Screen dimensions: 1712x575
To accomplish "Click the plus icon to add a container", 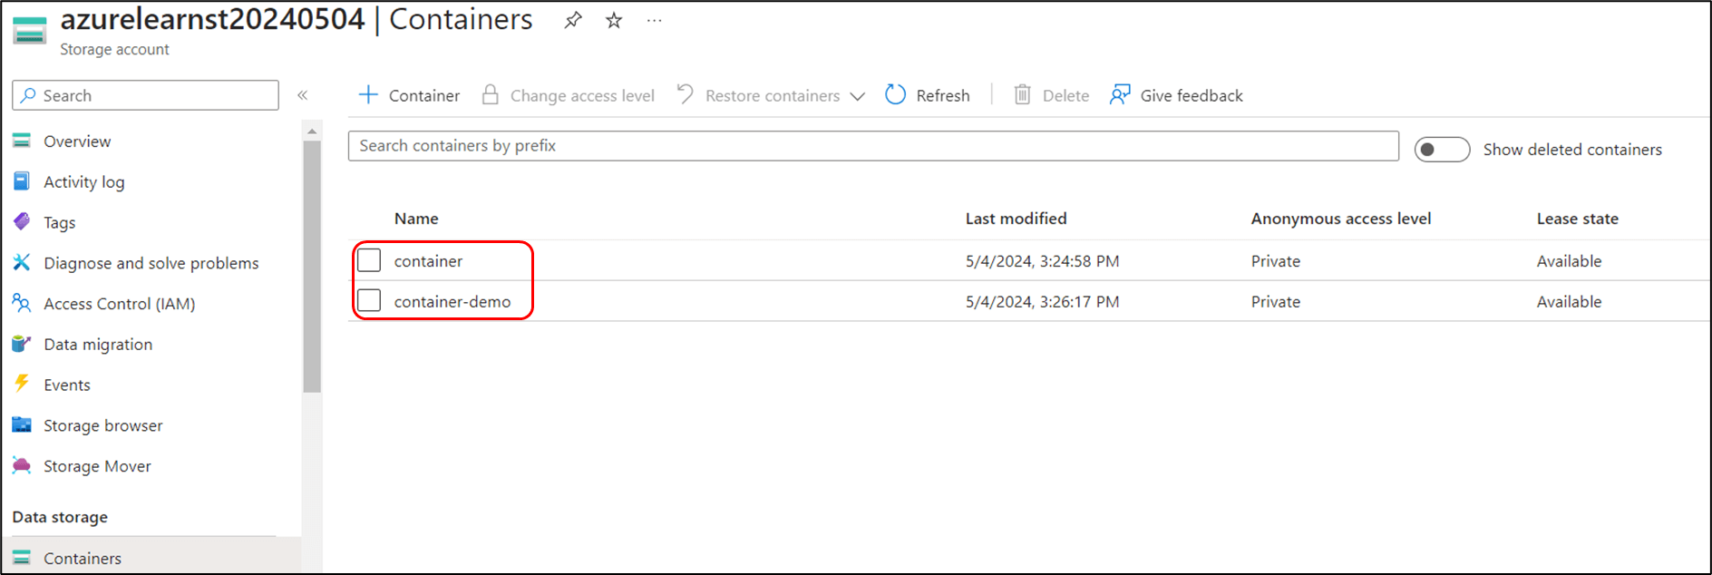I will coord(368,94).
